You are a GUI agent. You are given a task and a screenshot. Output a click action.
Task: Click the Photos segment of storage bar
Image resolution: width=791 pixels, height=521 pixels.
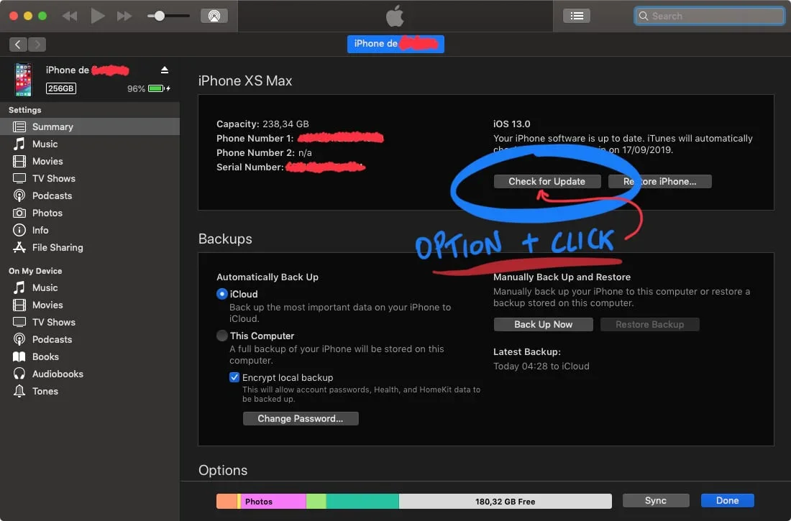(x=273, y=502)
